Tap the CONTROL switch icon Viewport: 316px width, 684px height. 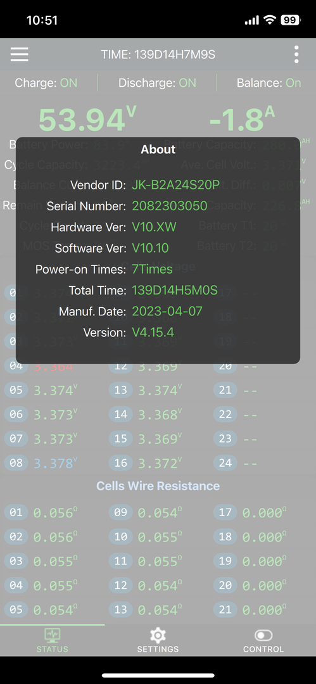[263, 635]
